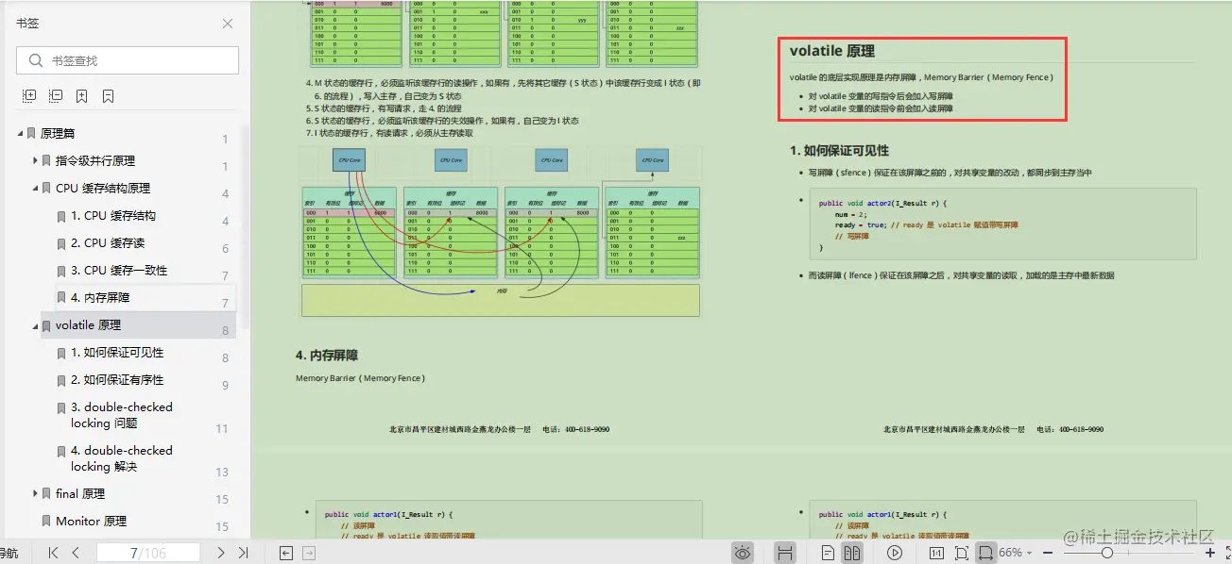
Task: Expand the 指令级并行原理 bookmark entry
Action: [x=36, y=160]
